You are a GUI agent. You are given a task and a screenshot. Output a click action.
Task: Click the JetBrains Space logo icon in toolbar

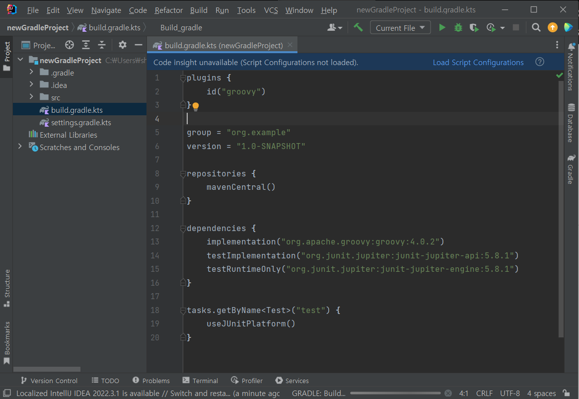click(x=568, y=27)
